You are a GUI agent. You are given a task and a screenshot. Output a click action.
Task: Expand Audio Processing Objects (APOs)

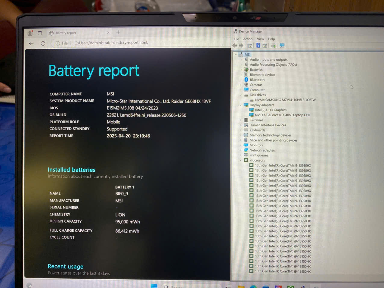241,64
